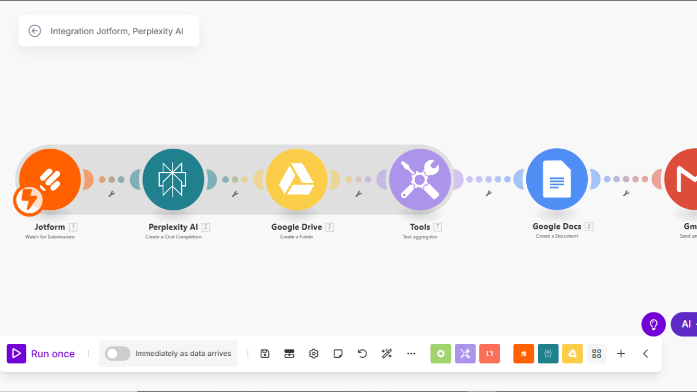This screenshot has height=392, width=697.
Task: Open wrench filter between Tools and Google Docs
Action: [x=488, y=193]
